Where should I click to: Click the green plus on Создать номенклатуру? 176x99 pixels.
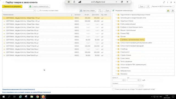click(30, 7)
